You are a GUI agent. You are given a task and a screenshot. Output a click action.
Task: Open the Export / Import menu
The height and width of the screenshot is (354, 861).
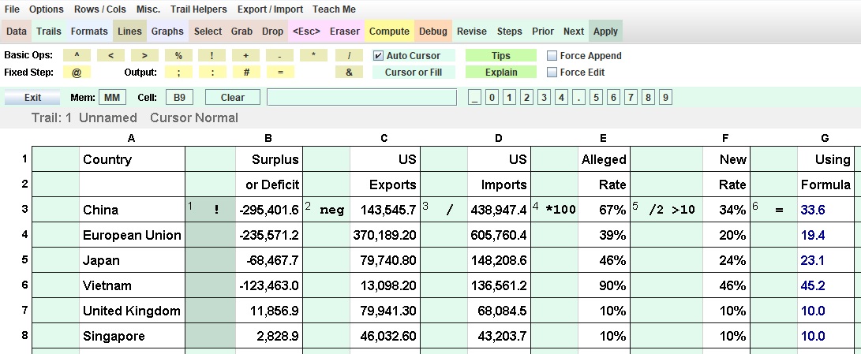click(270, 9)
